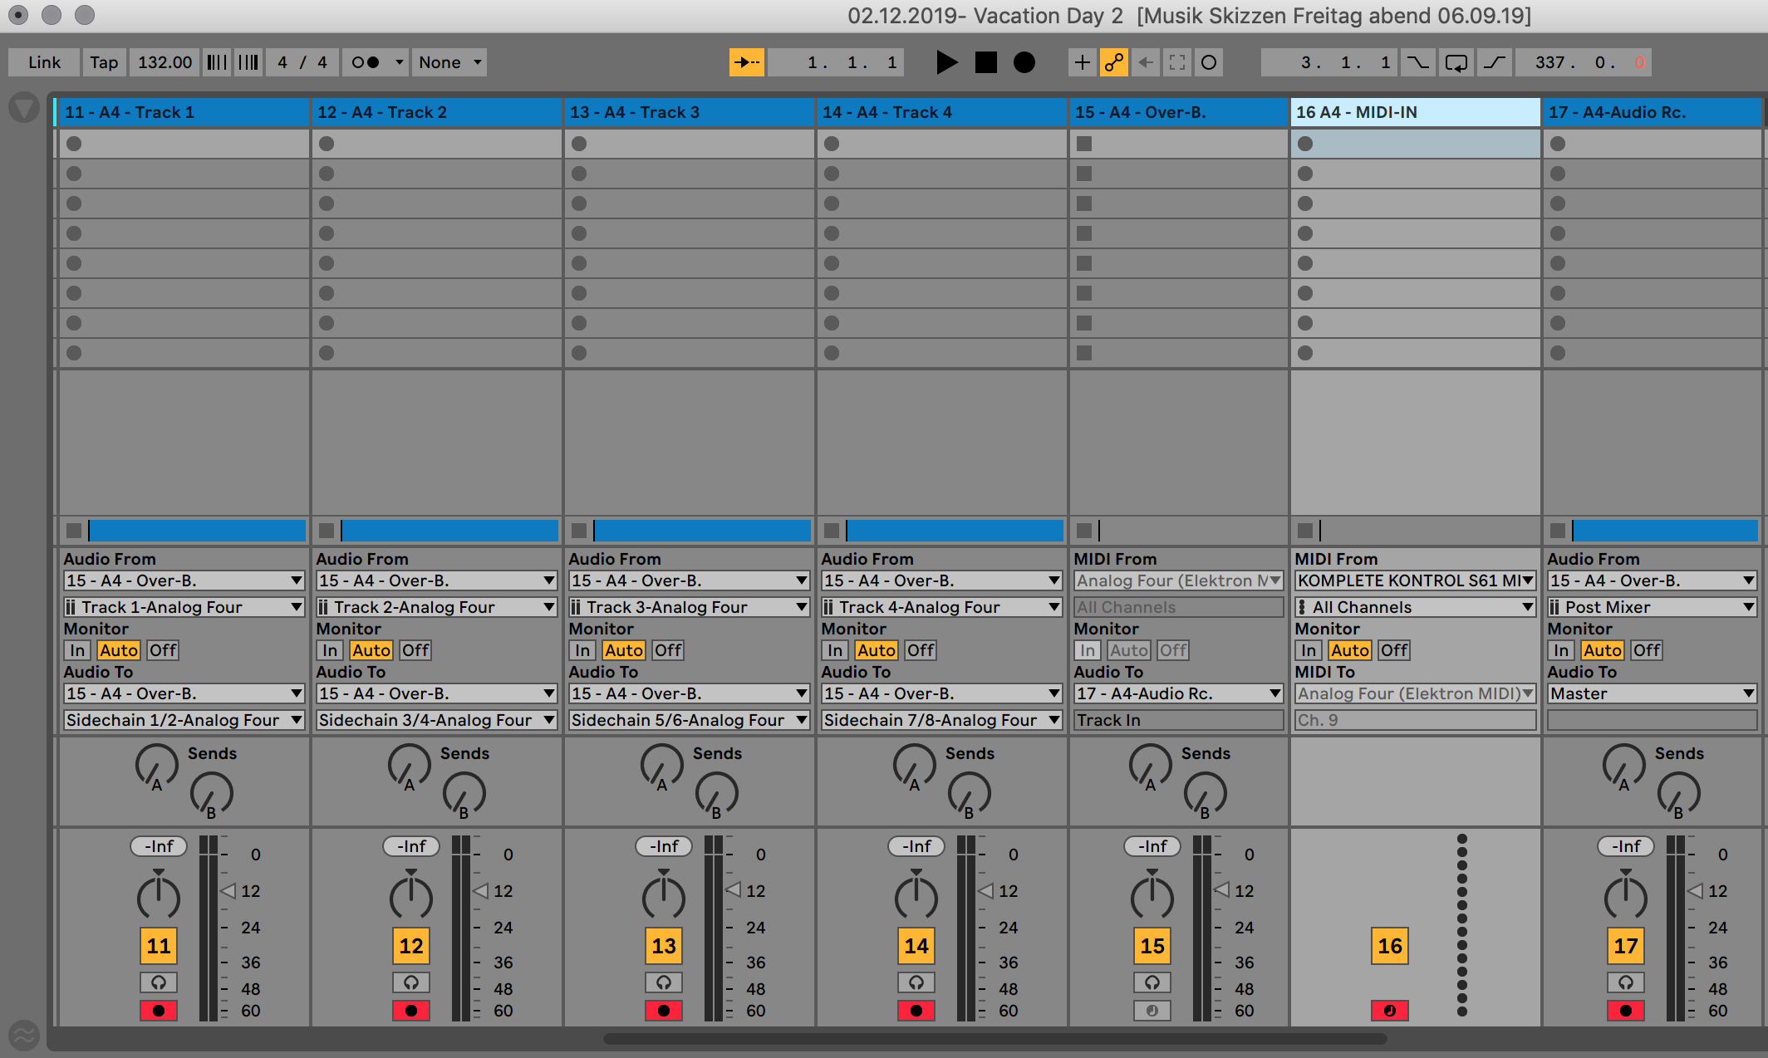Select the 17 - A4-Audio Rc. track header

tap(1652, 112)
